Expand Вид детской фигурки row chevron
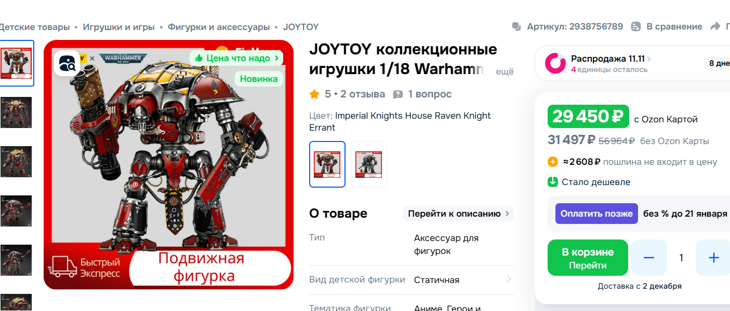 pos(509,279)
